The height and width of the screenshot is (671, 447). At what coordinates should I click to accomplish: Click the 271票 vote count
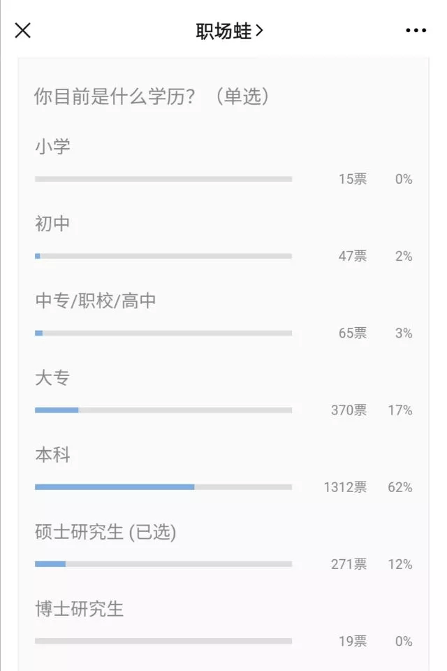tap(349, 564)
